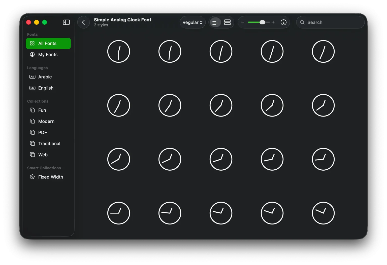Go back to the font list

click(x=83, y=22)
